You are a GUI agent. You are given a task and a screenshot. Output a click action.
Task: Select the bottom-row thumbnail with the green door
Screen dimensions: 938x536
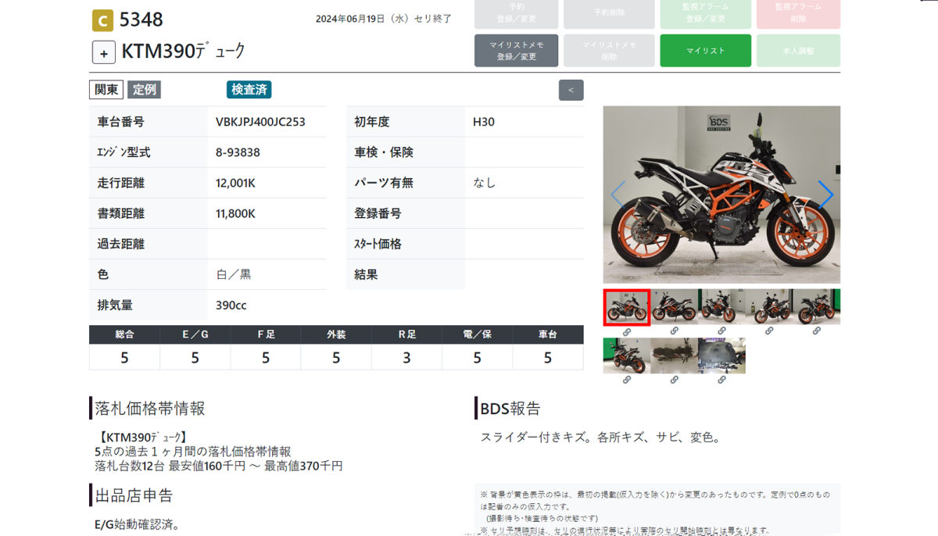[626, 356]
